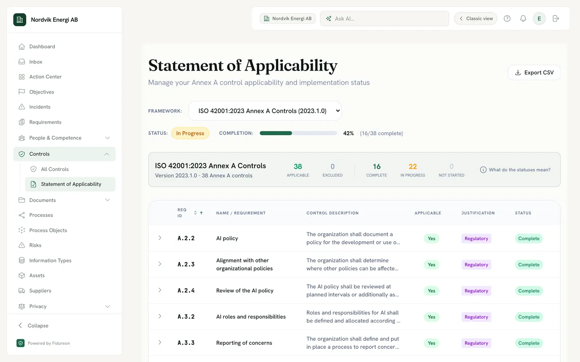This screenshot has height=362, width=580.
Task: Switch to Classic view
Action: [x=476, y=19]
